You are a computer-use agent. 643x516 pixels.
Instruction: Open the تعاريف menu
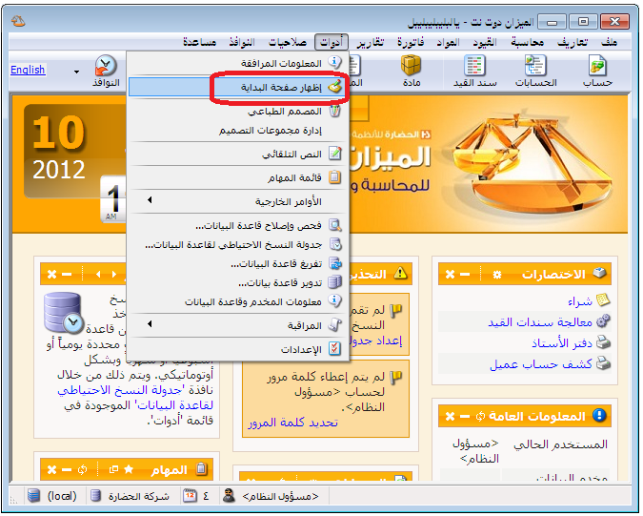click(x=573, y=42)
